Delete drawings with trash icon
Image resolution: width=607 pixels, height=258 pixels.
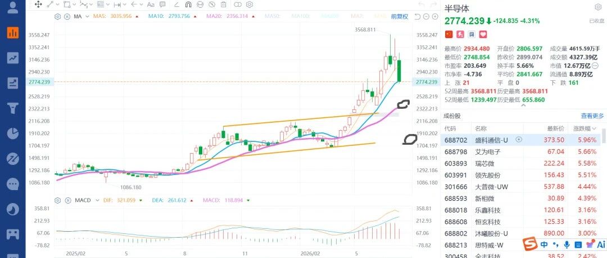(x=223, y=4)
